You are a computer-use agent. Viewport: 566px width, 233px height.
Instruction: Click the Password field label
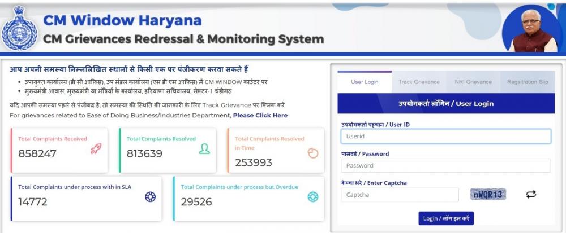click(x=365, y=154)
